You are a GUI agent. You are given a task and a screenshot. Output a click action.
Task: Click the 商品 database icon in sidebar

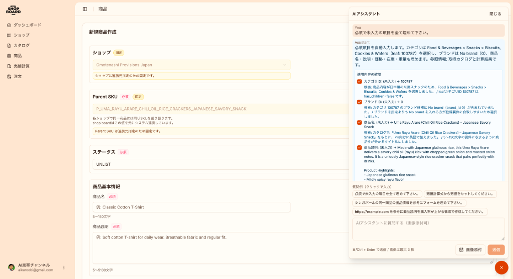pos(9,56)
